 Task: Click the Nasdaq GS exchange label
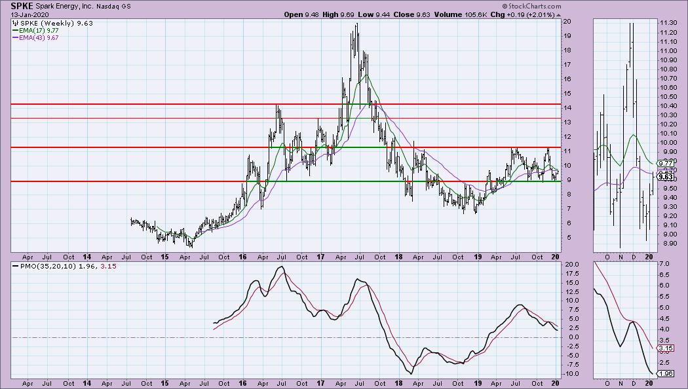(x=113, y=7)
